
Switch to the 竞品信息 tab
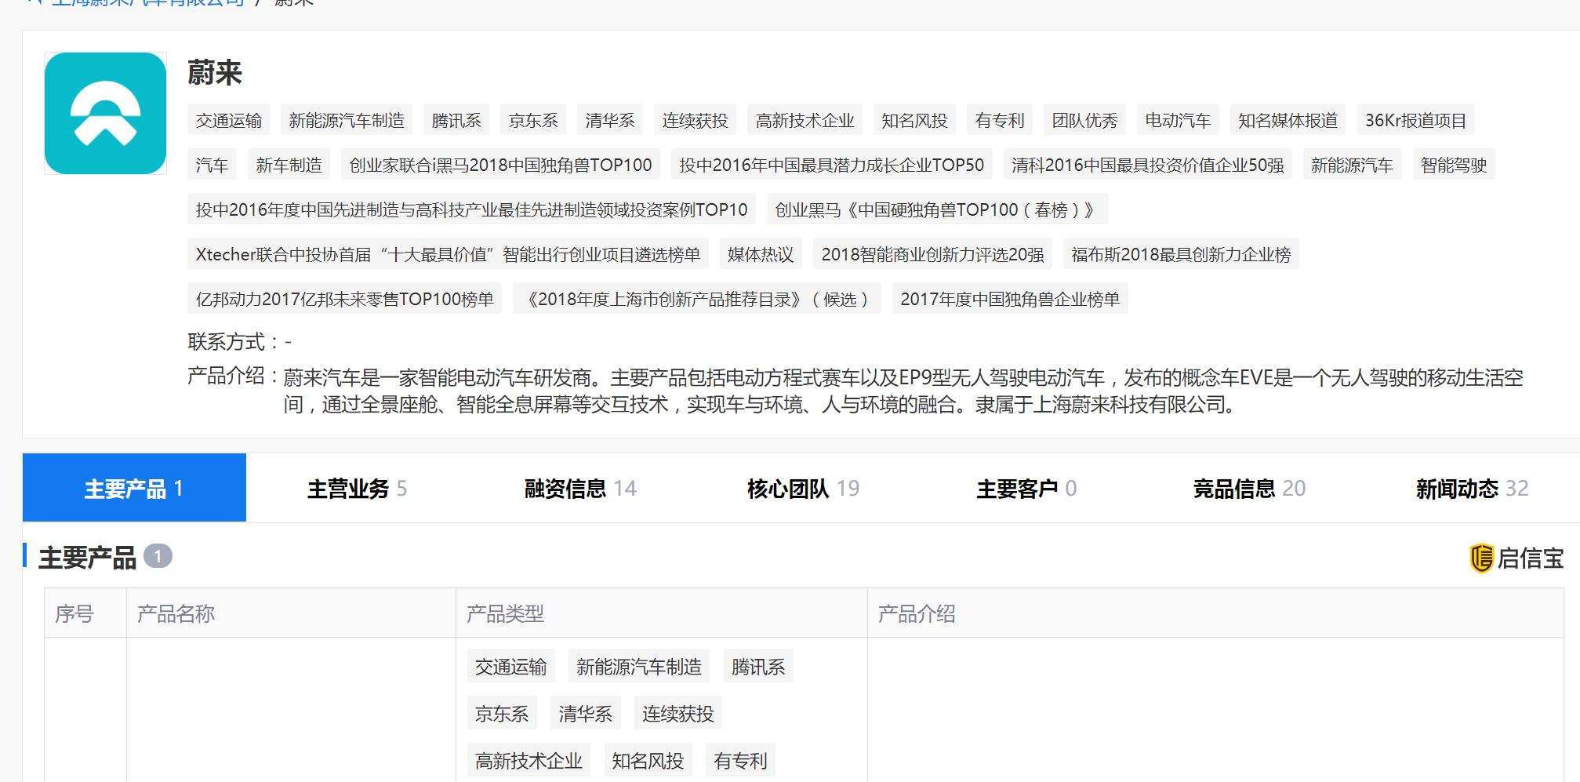click(1249, 488)
